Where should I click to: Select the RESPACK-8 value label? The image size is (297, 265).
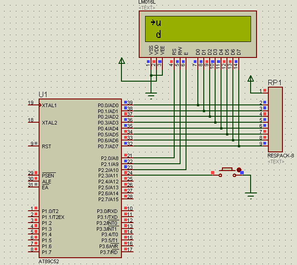tap(280, 156)
